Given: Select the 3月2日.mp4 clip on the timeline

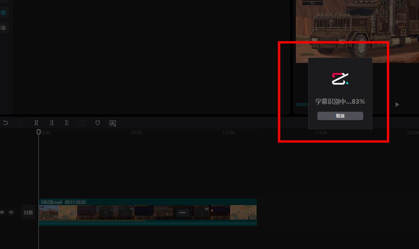Looking at the screenshot, I should [148, 212].
